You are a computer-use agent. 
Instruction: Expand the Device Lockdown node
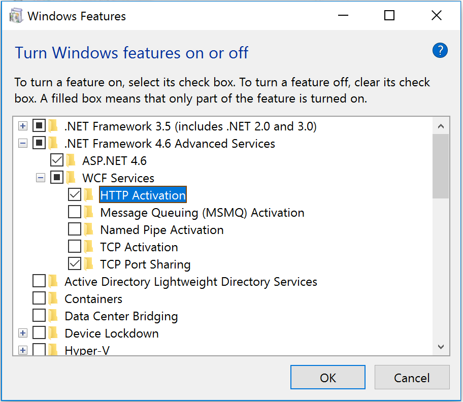coord(23,333)
